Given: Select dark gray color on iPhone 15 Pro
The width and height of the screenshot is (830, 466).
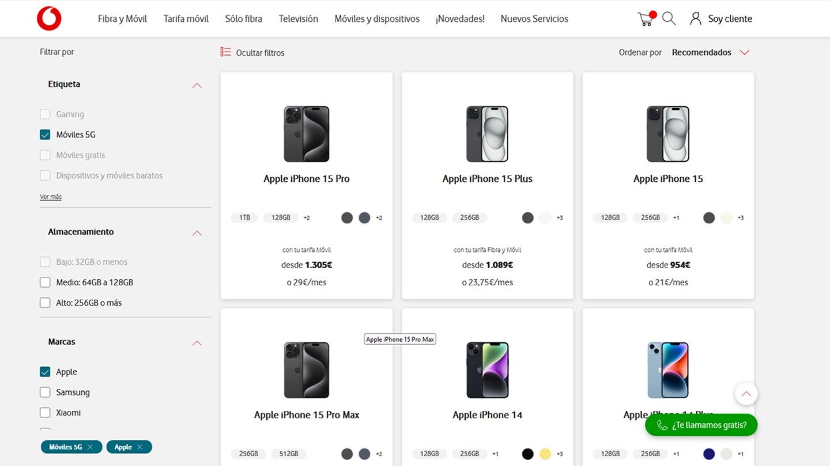Looking at the screenshot, I should tap(347, 217).
